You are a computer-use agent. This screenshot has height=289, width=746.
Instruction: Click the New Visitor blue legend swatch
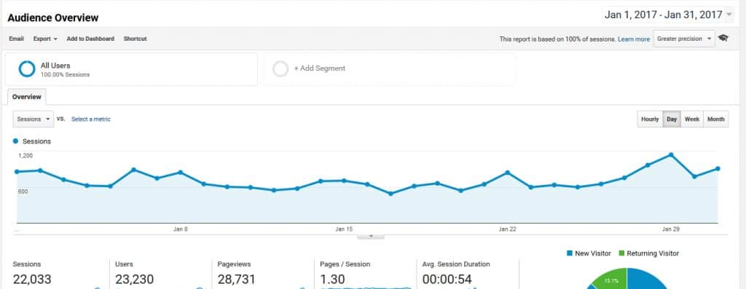[x=570, y=253]
